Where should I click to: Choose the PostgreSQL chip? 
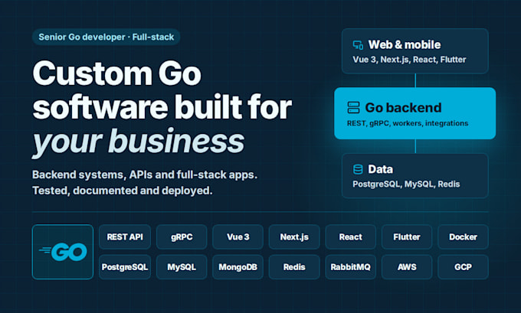125,267
